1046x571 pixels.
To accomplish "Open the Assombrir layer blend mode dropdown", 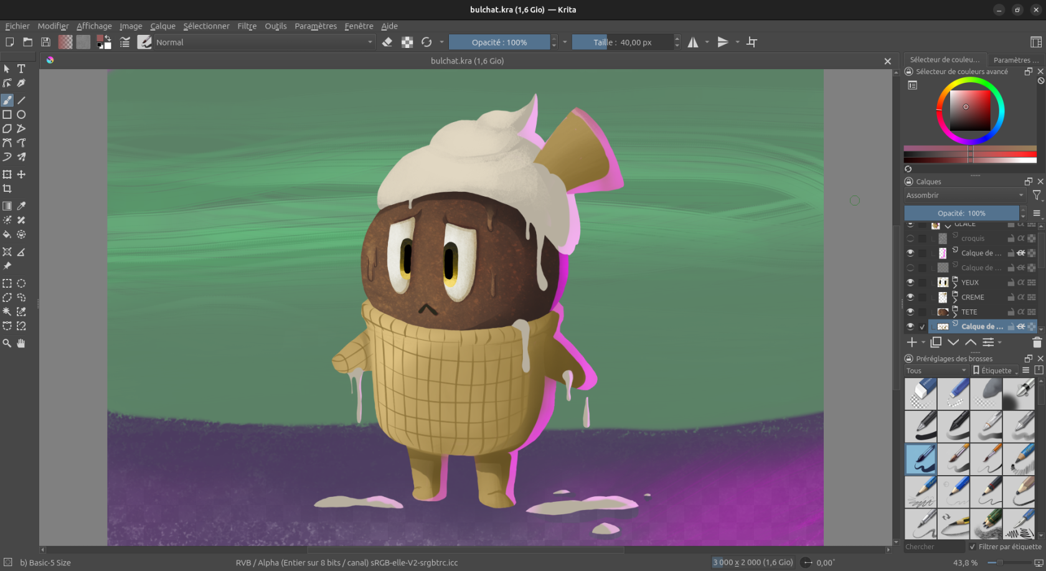I will [965, 196].
